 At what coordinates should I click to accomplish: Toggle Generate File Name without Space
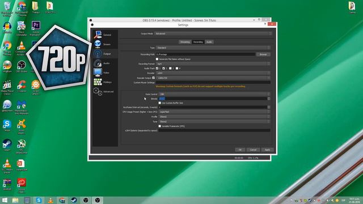click(x=157, y=59)
